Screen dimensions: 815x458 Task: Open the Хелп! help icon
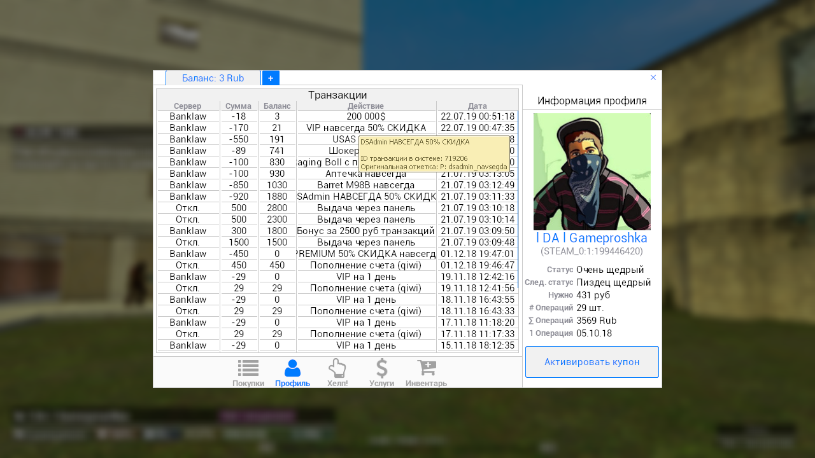[337, 373]
